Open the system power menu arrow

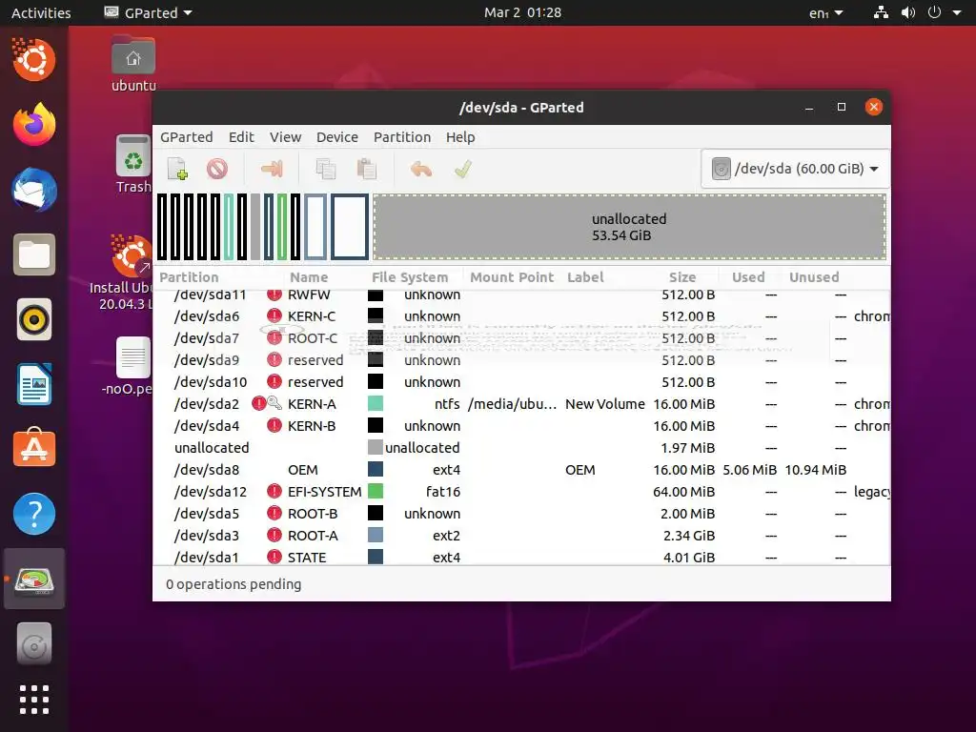click(x=957, y=12)
